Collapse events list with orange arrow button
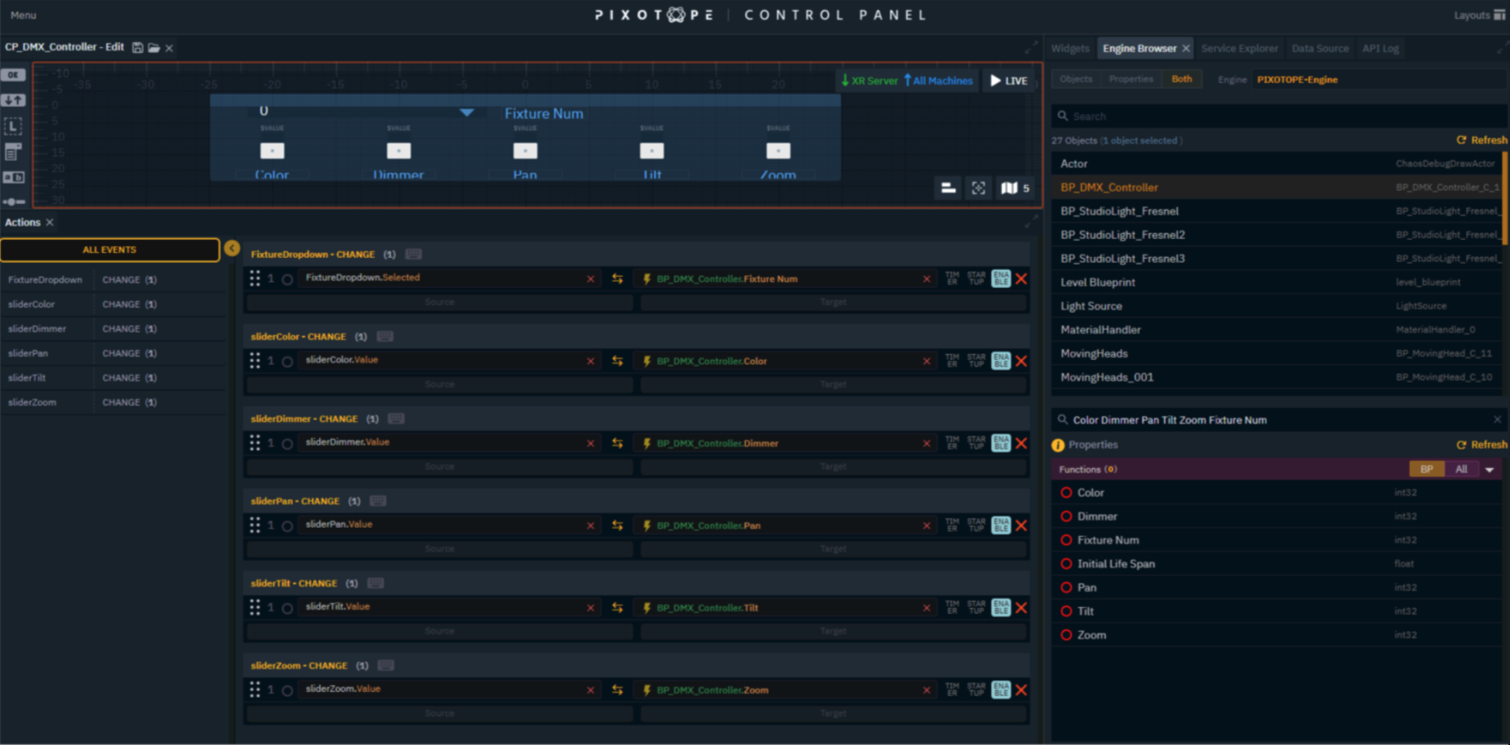 pyautogui.click(x=232, y=248)
